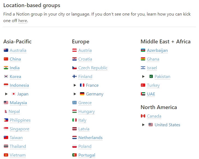Click the Croatia flag icon
The image size is (199, 159).
tap(75, 59)
